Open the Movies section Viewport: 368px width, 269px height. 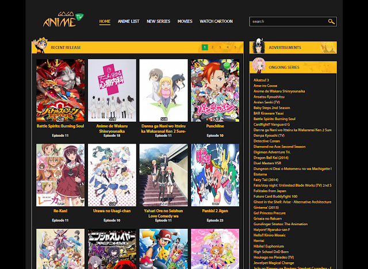tap(185, 21)
